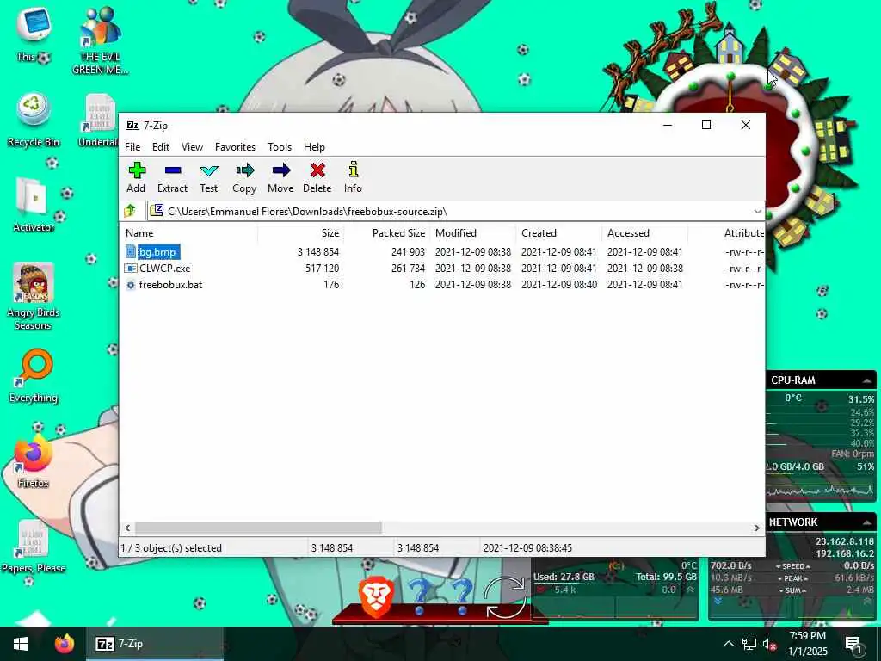The width and height of the screenshot is (881, 661).
Task: Open the Tools menu
Action: coord(280,146)
